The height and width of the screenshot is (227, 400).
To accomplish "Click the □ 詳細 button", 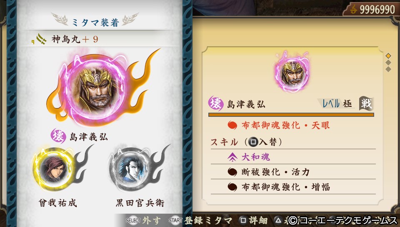I will [253, 220].
